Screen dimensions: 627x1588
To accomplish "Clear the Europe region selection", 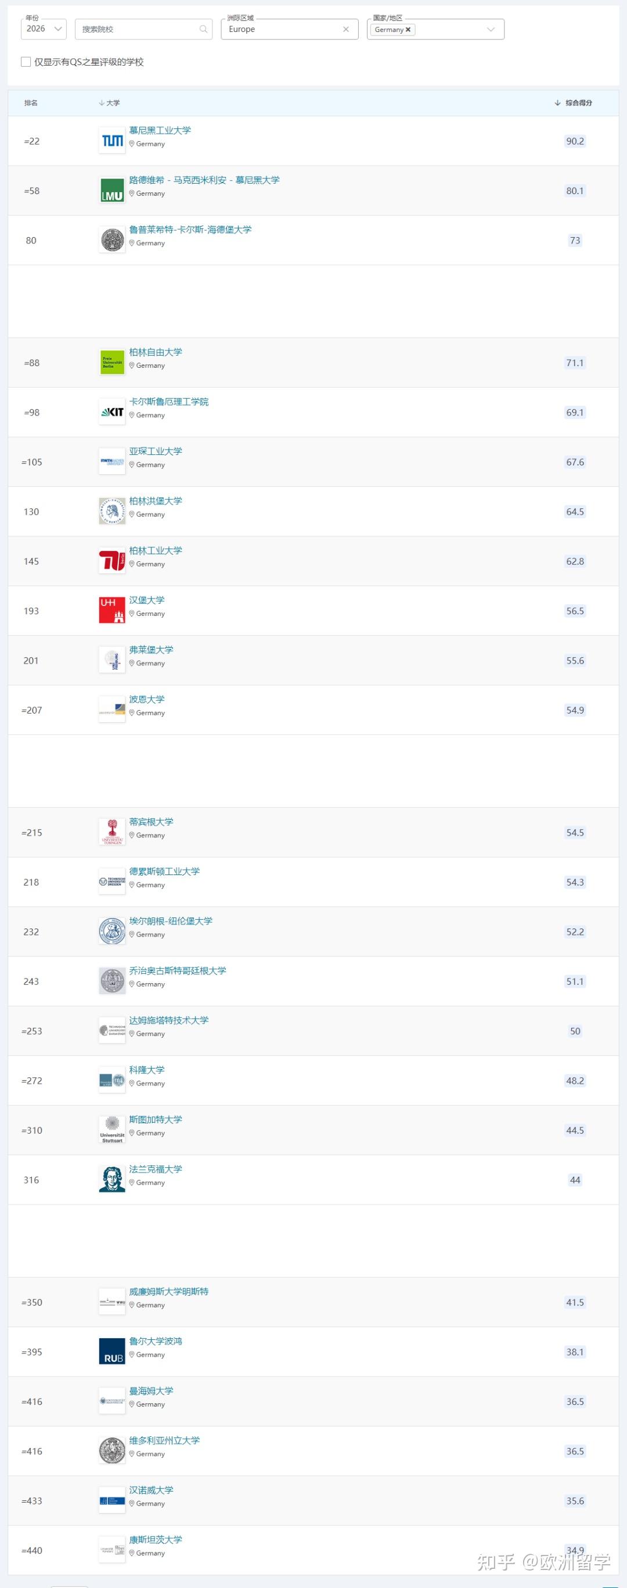I will tap(345, 29).
